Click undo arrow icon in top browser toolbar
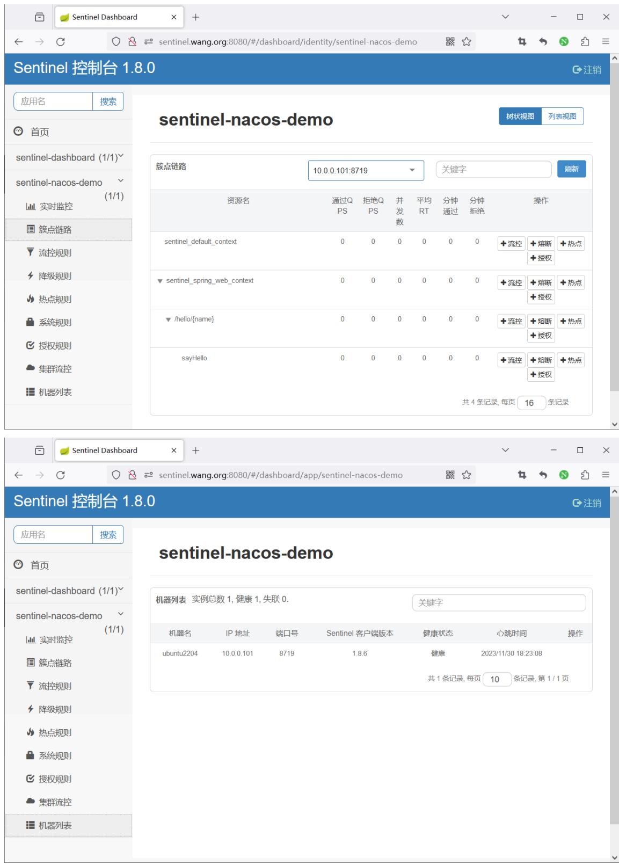This screenshot has height=865, width=619. click(x=543, y=42)
